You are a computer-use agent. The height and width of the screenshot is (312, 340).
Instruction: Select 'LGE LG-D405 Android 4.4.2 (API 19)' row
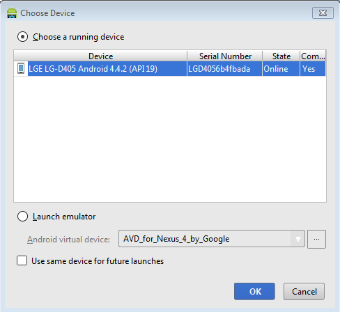(170, 69)
